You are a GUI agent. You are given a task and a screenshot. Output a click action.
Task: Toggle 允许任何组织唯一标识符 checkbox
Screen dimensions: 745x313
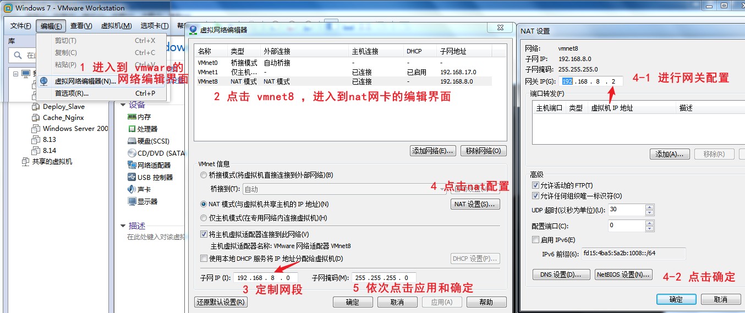point(536,196)
